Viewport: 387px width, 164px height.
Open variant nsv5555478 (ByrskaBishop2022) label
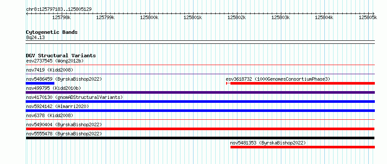pyautogui.click(x=64, y=134)
